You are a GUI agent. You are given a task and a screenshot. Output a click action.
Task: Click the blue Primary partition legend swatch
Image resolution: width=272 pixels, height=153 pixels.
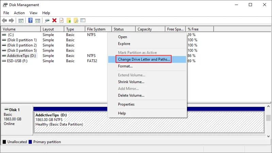pos(30,142)
